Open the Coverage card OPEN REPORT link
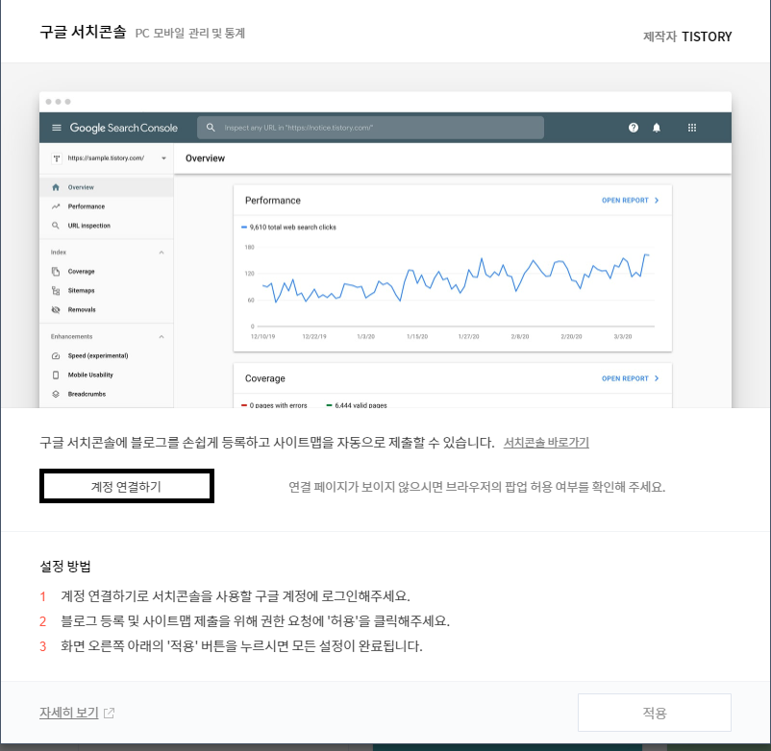 coord(625,378)
